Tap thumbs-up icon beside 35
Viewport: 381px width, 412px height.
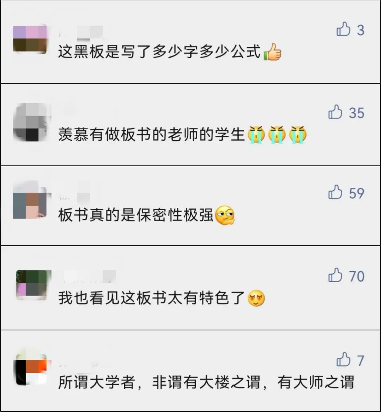click(335, 112)
